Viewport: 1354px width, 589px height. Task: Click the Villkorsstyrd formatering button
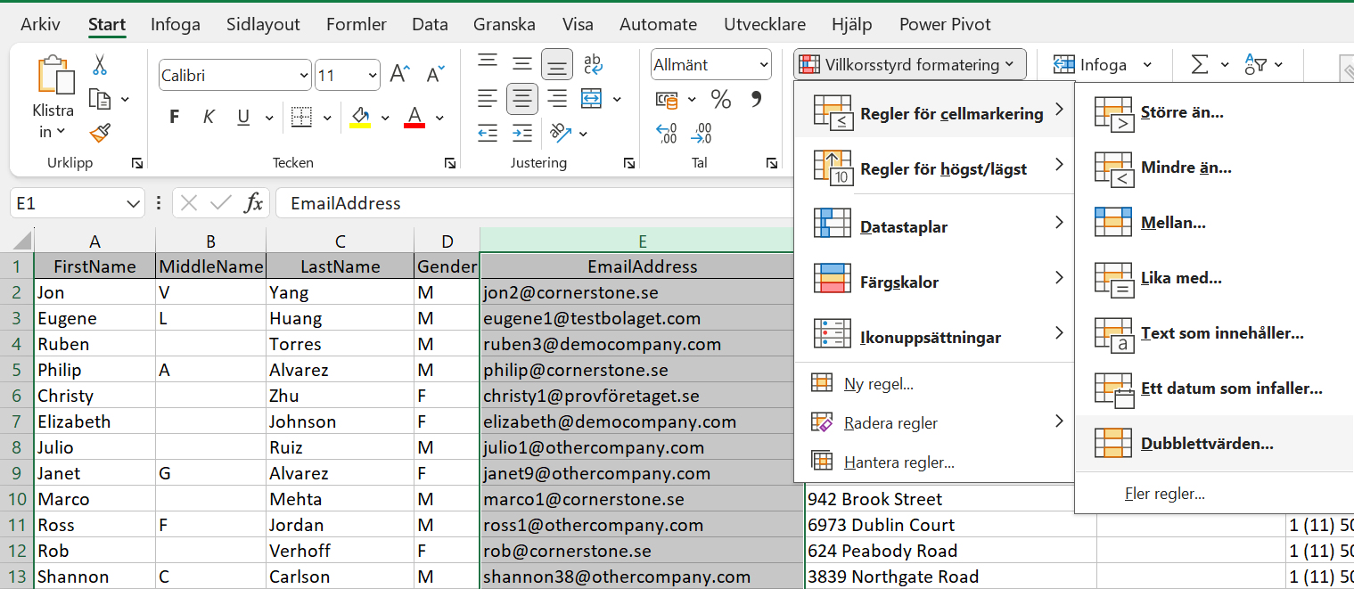point(910,64)
